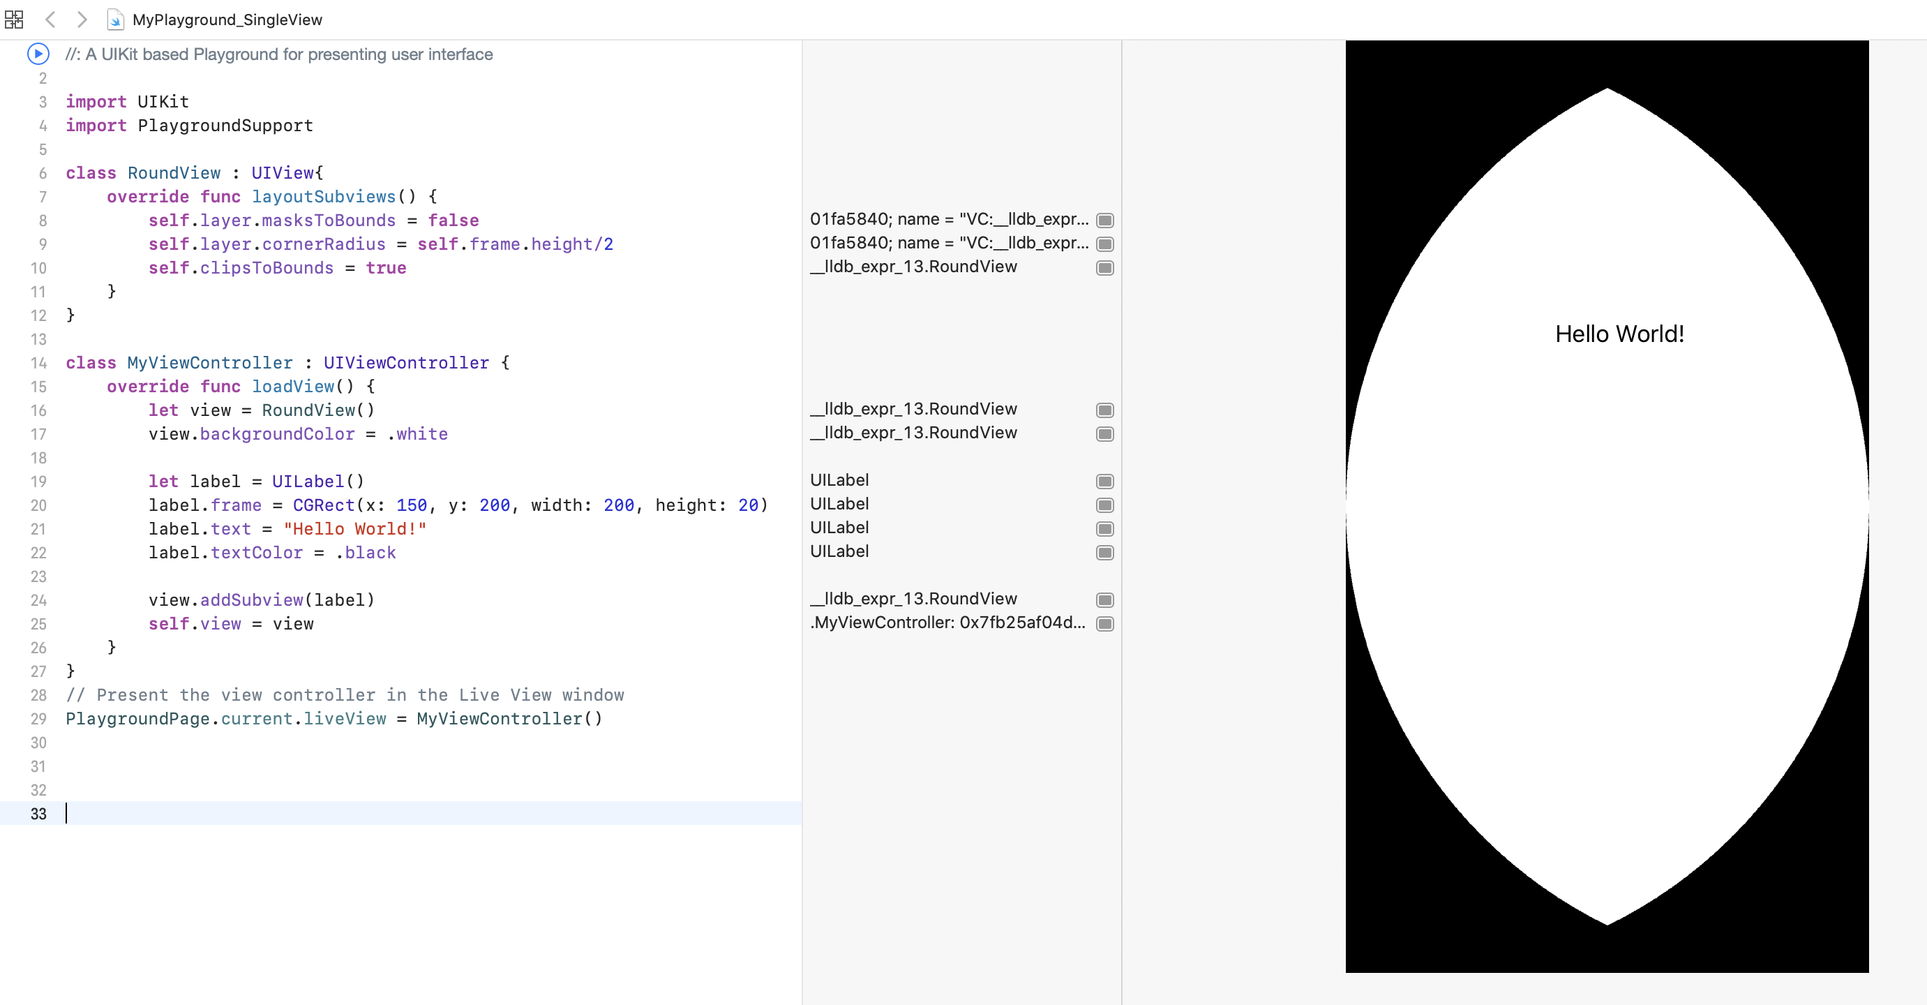Click the UIViewController type on line 14
The image size is (1927, 1005).
coord(405,363)
